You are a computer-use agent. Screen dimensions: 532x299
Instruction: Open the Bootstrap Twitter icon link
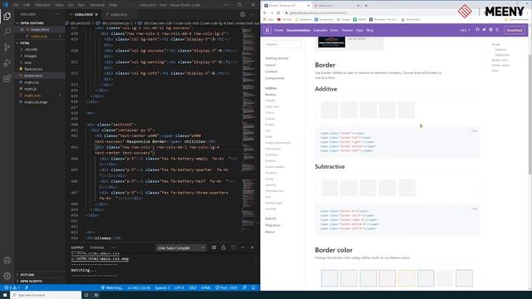click(484, 30)
